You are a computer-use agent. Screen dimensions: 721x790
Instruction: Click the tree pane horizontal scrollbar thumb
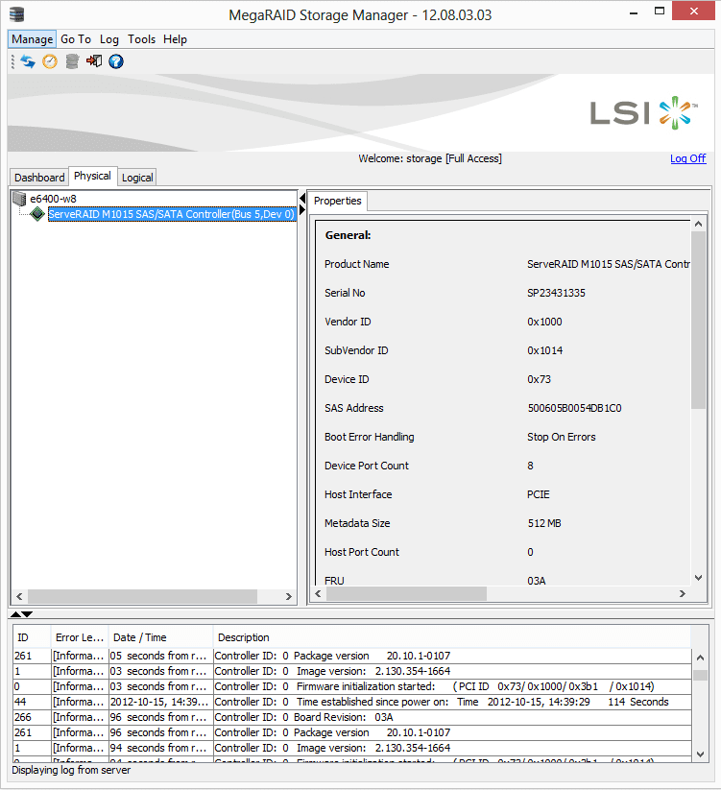click(143, 596)
